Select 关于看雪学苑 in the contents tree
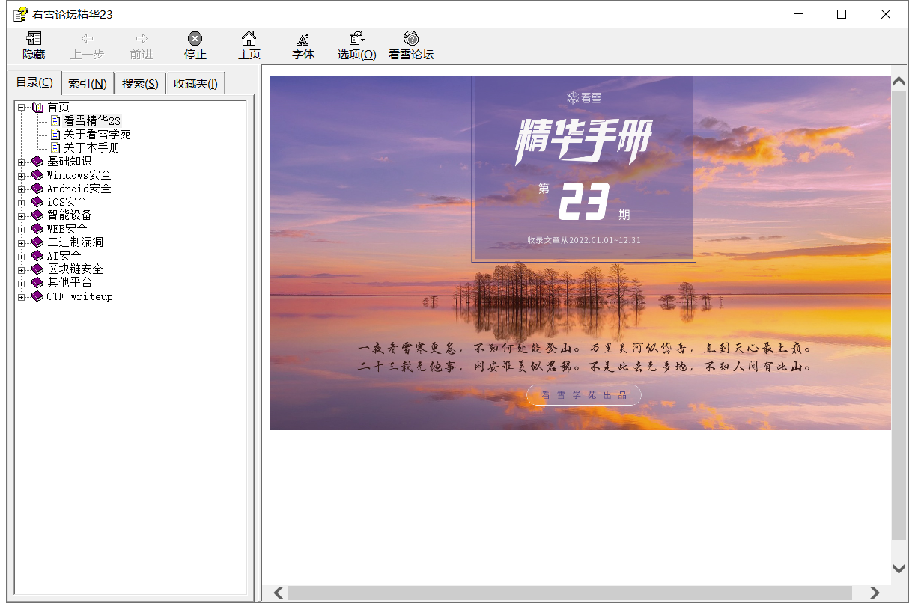The image size is (915, 609). (97, 134)
